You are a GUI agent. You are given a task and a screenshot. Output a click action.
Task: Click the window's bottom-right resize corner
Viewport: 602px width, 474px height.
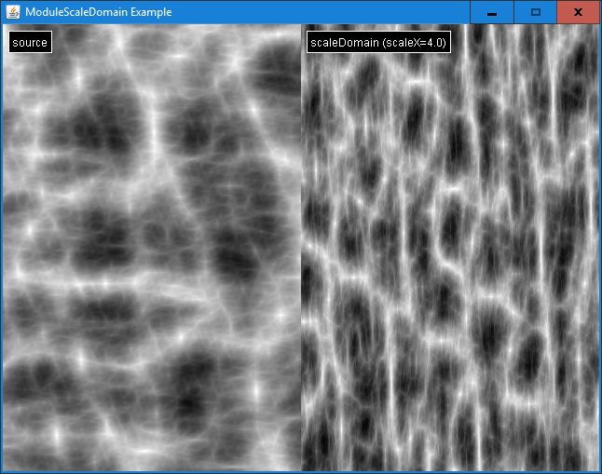600,472
